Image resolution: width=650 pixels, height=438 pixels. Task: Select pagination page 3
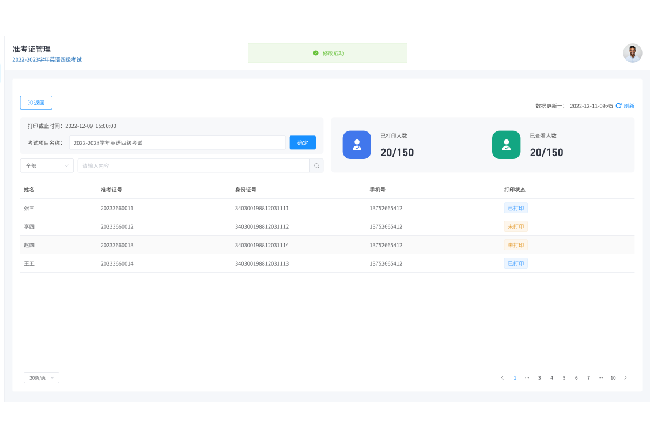[x=539, y=378]
